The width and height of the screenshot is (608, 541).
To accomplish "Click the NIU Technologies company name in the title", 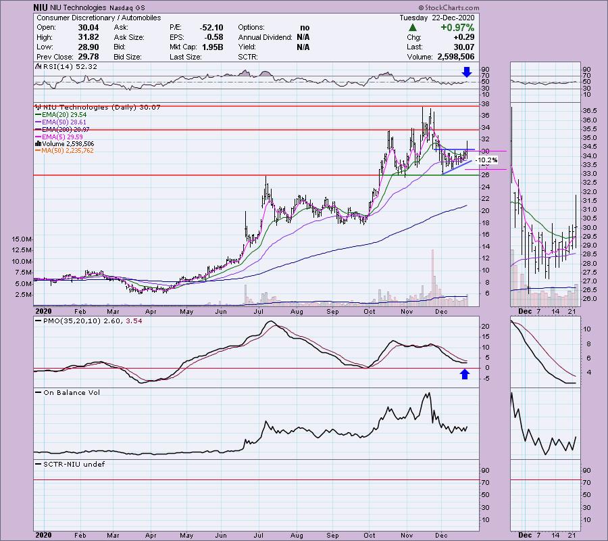I will point(78,7).
